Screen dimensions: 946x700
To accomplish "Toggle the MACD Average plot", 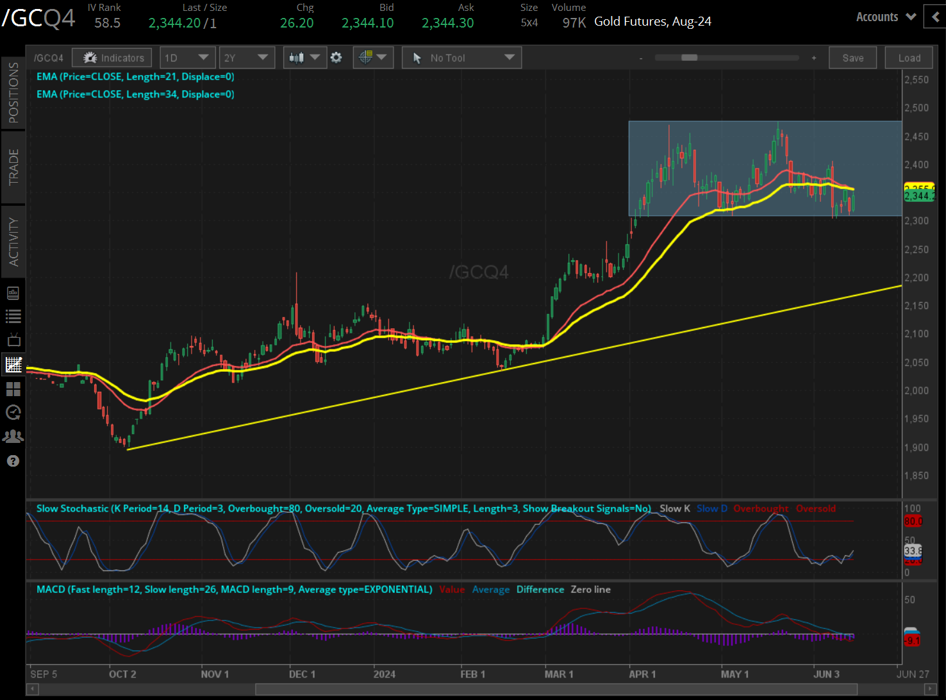I will coord(491,589).
